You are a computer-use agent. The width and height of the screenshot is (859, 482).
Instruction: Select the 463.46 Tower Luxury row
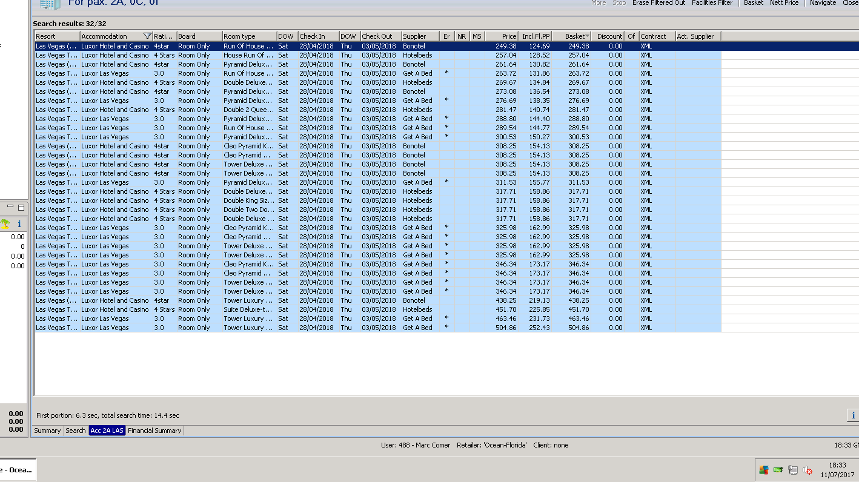click(377, 319)
